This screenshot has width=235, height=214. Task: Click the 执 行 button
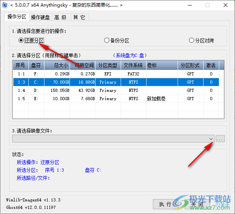pyautogui.click(x=165, y=204)
